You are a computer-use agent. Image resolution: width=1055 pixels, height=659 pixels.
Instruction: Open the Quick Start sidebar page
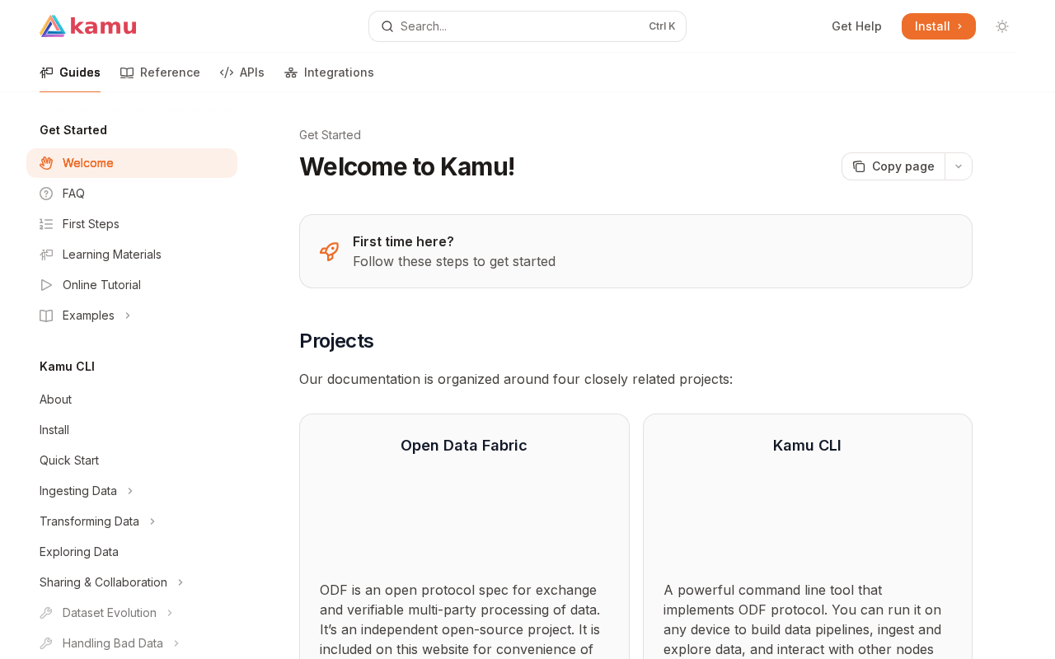pos(69,460)
